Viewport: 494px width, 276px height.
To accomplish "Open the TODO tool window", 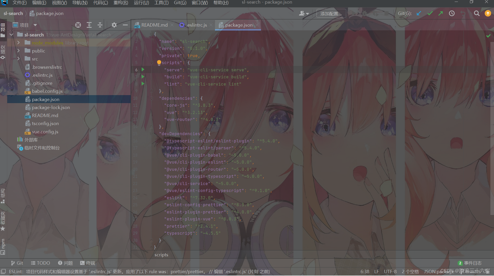I will pos(41,263).
